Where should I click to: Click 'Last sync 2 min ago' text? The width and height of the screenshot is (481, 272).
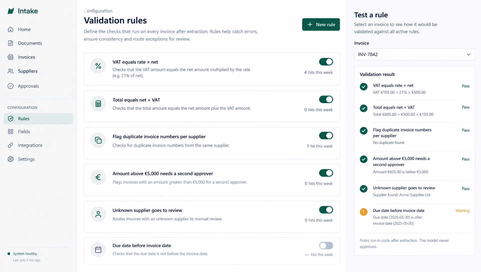point(27,260)
